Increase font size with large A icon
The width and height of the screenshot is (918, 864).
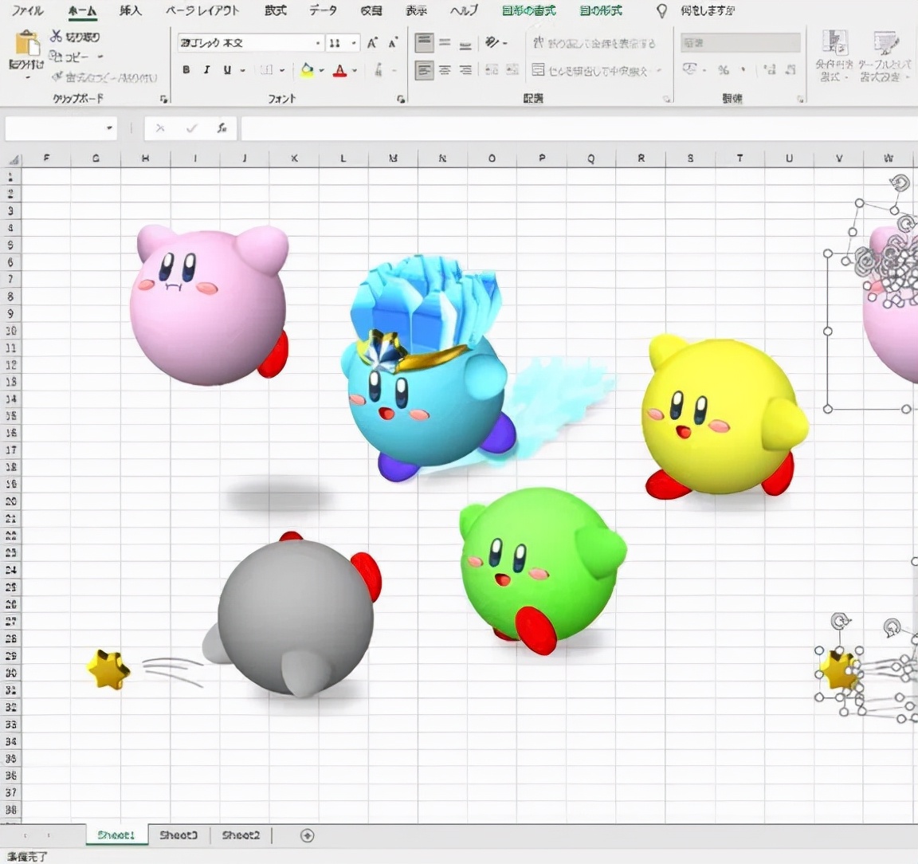[372, 43]
